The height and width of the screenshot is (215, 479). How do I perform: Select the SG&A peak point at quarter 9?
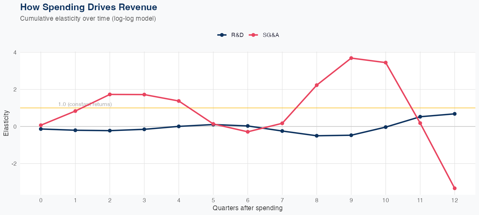[x=351, y=58]
